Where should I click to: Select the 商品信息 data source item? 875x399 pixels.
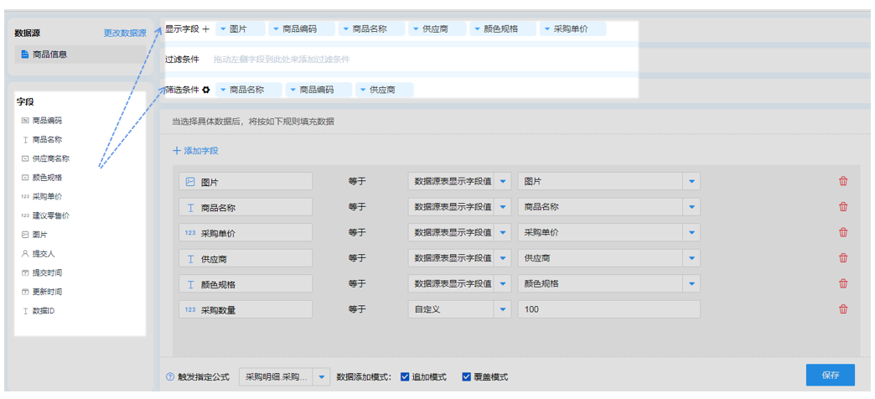pyautogui.click(x=81, y=54)
